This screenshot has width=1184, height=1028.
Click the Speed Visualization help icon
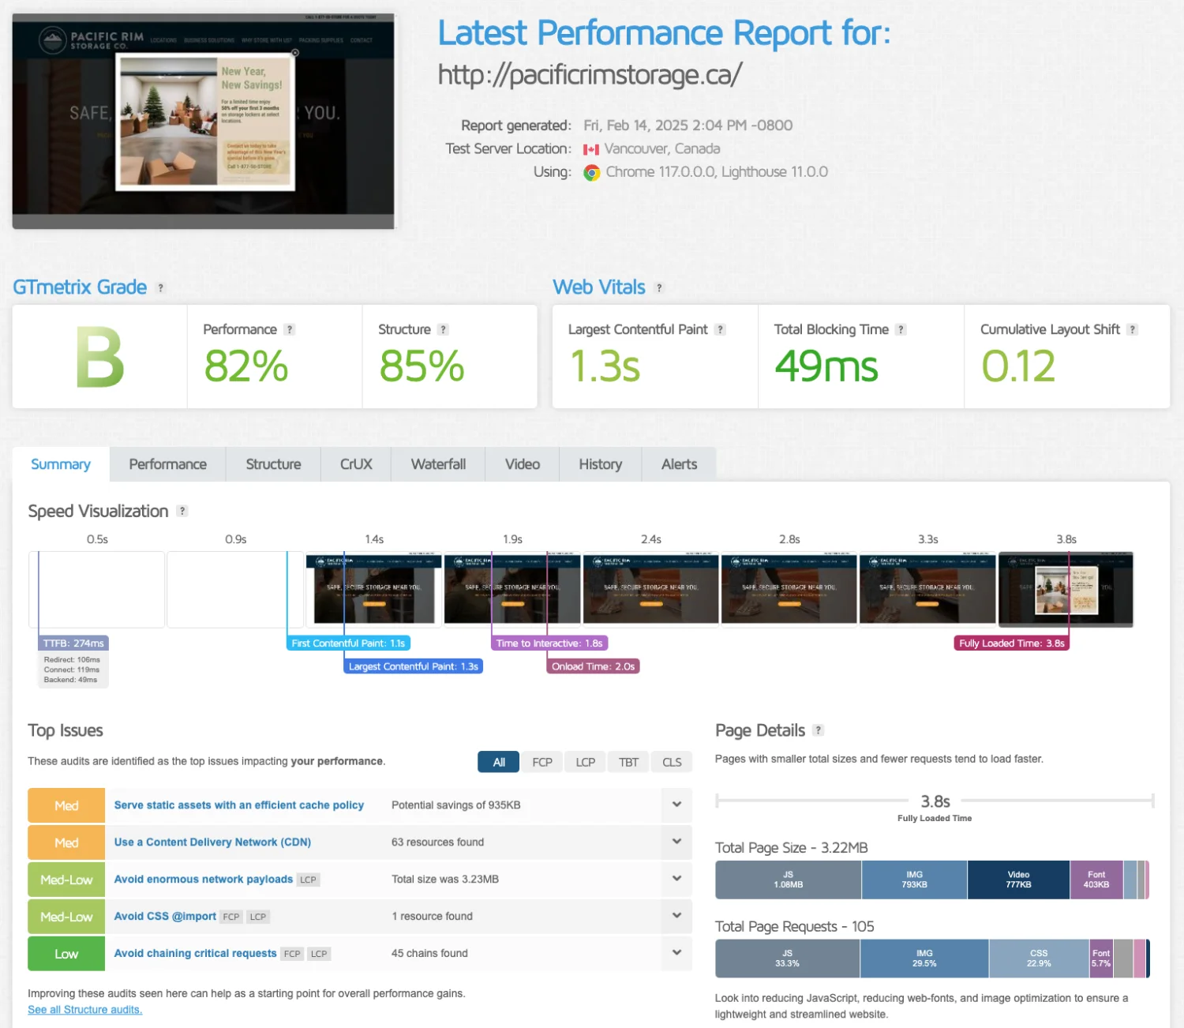pyautogui.click(x=182, y=511)
